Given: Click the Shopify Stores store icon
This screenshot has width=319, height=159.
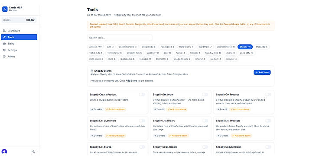Looking at the screenshot, I should click(92, 71).
